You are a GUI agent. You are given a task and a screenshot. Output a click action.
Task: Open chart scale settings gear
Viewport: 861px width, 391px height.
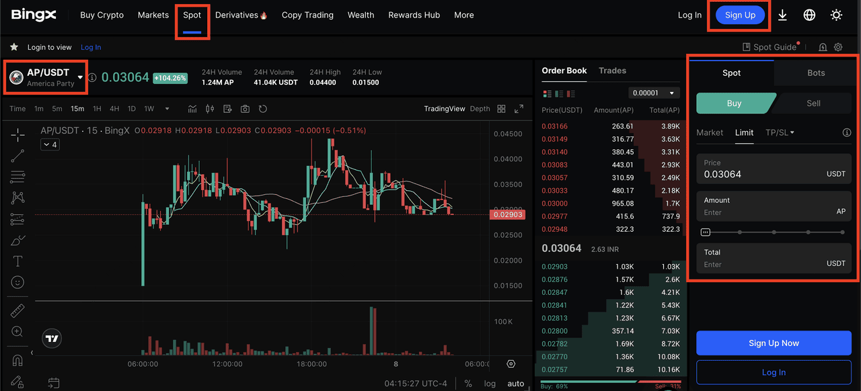511,364
